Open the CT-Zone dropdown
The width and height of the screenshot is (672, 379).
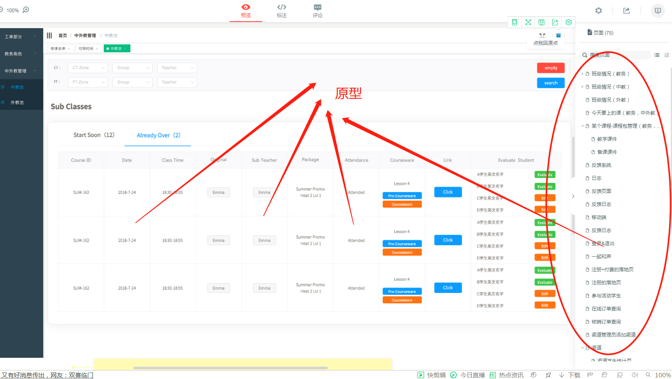[88, 68]
